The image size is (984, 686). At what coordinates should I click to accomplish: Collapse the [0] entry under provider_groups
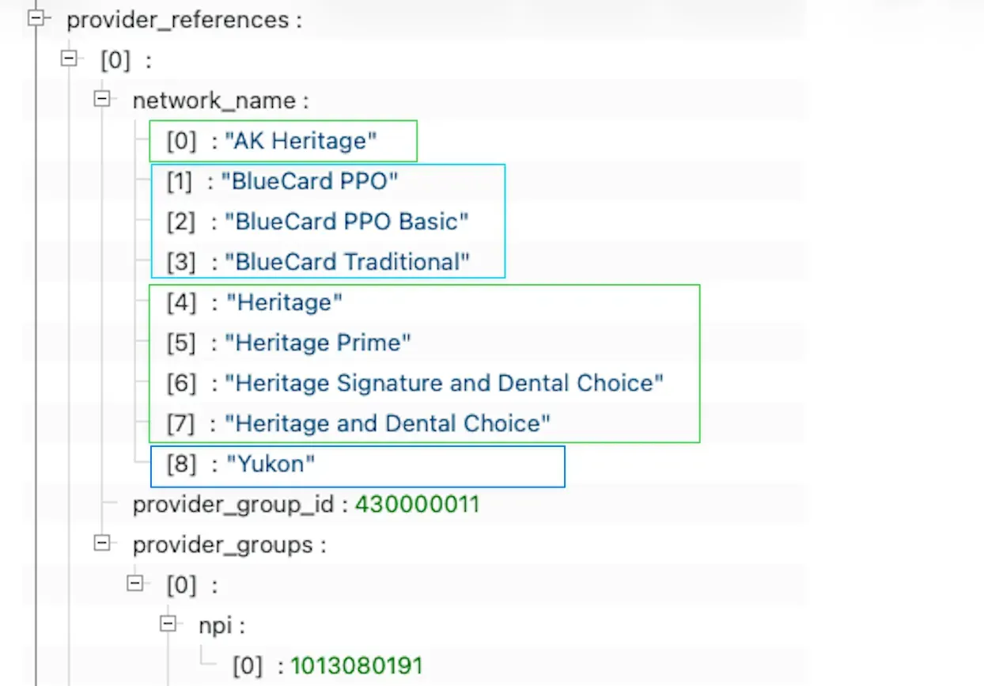[134, 583]
